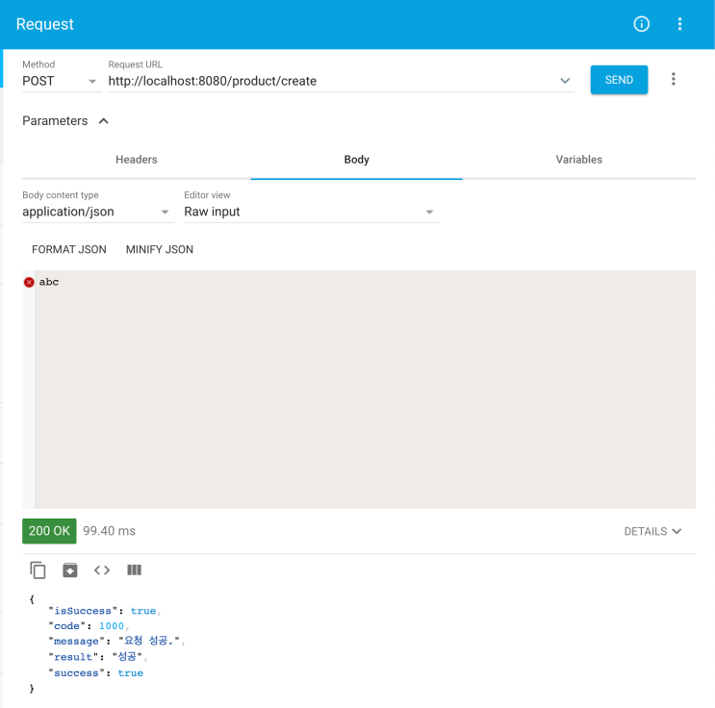Open the Editor view dropdown showing Raw input
The image size is (715, 708).
click(x=311, y=212)
